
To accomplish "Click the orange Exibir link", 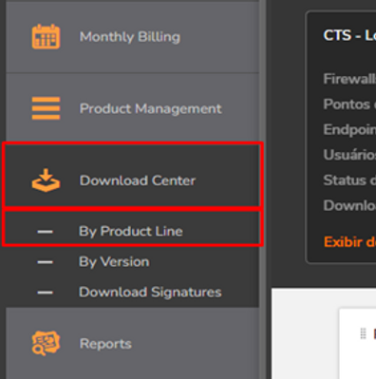I will (x=349, y=242).
